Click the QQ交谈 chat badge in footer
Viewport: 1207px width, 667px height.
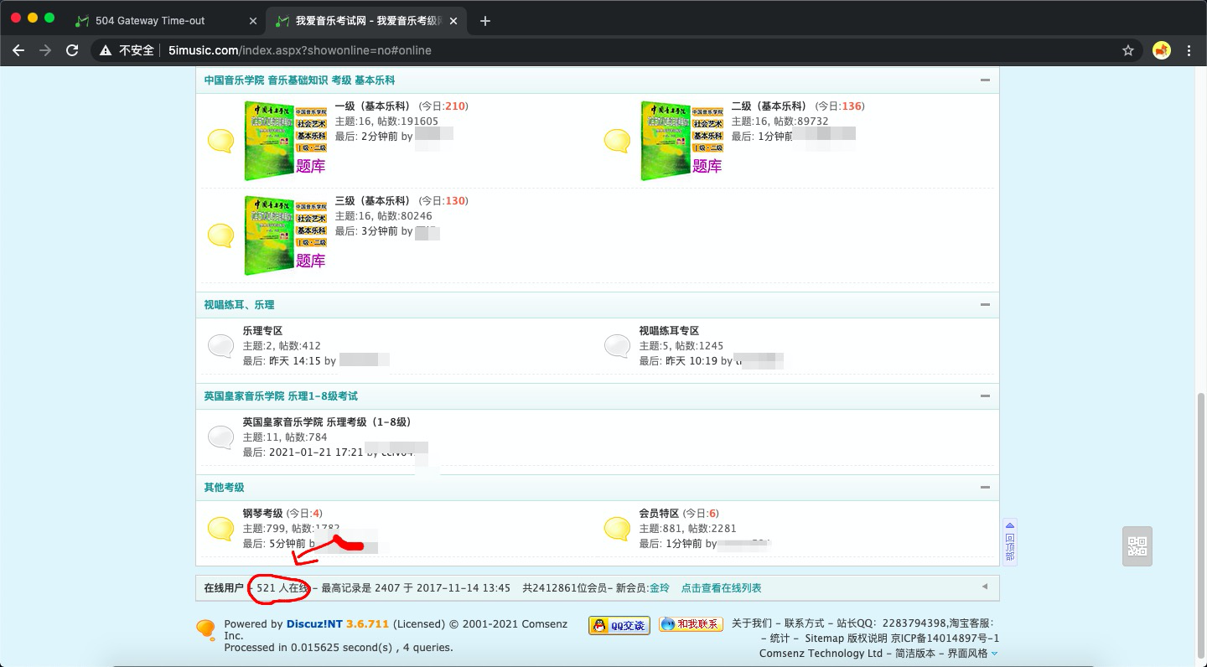(x=619, y=625)
